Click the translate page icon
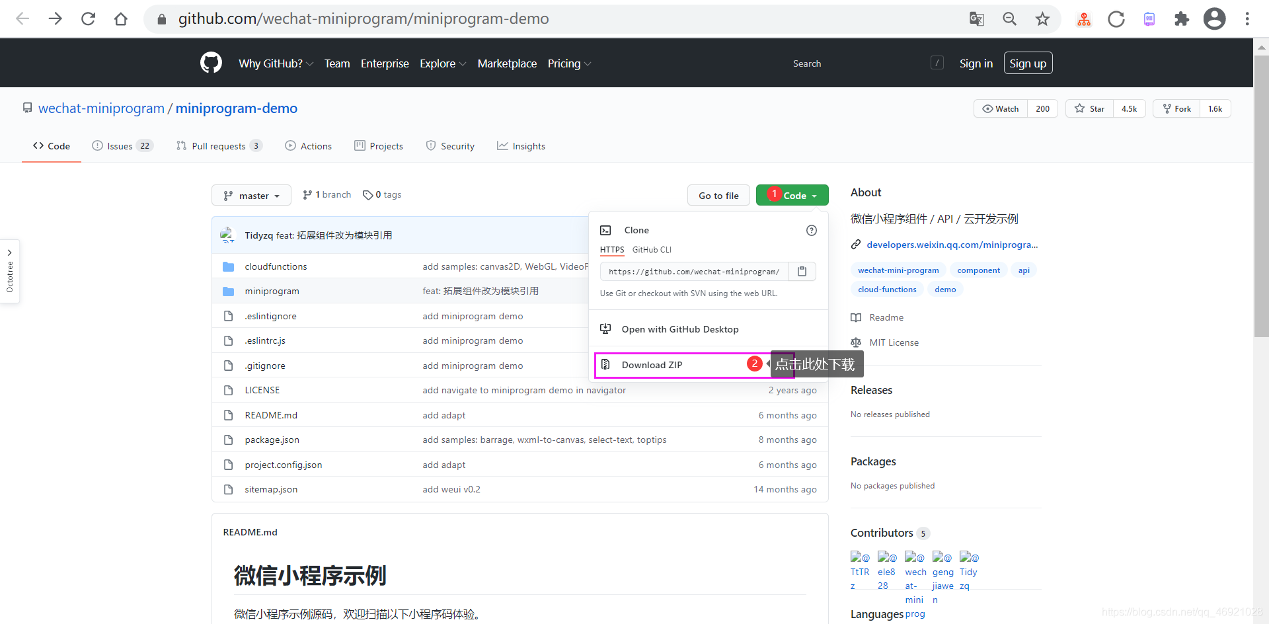This screenshot has width=1269, height=624. (x=976, y=19)
